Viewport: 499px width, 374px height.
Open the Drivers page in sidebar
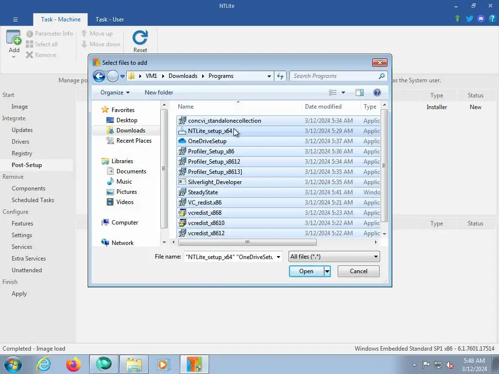click(x=20, y=142)
